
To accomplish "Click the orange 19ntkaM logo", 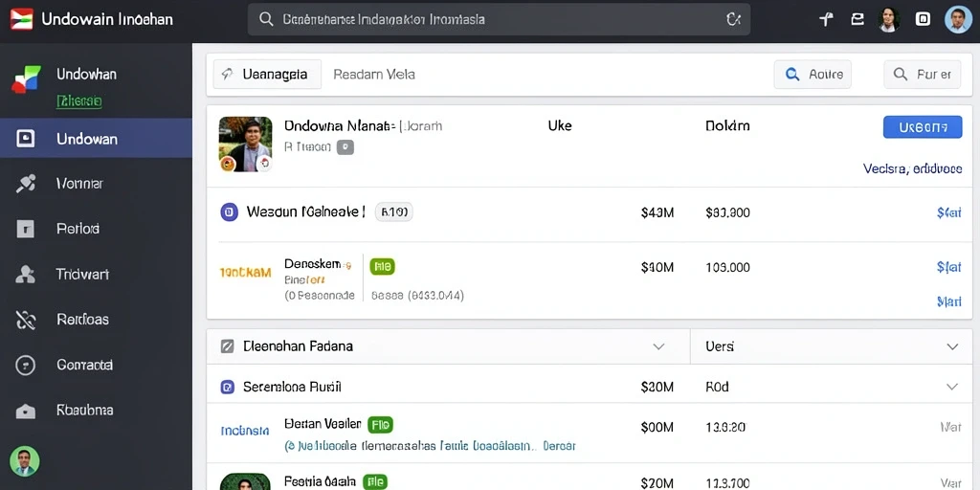I will pos(246,273).
